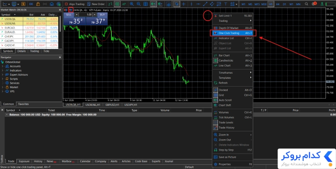The image size is (336, 169).
Task: Toggle Chart Shift in the context menu
Action: (233, 105)
